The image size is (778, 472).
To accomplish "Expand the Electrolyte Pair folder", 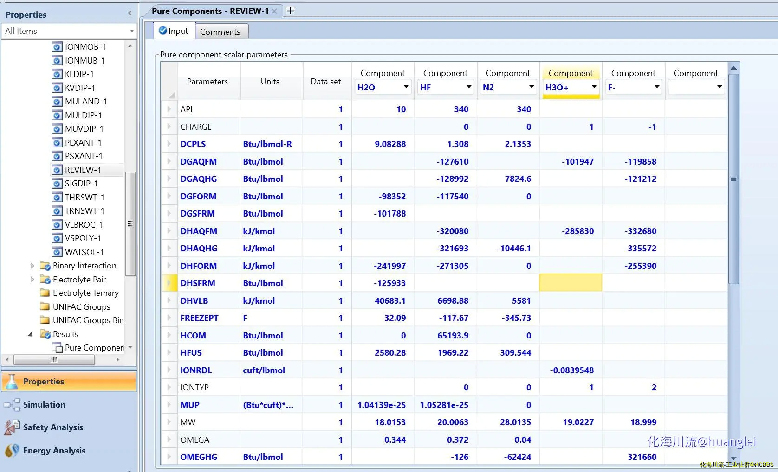I will 32,280.
